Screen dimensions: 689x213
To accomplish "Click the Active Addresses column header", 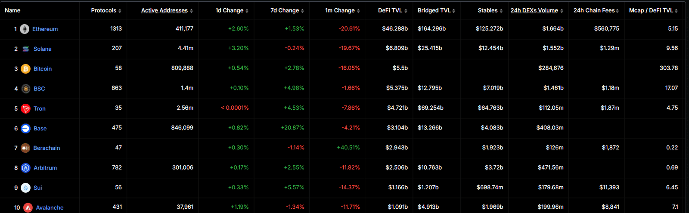I will (164, 10).
